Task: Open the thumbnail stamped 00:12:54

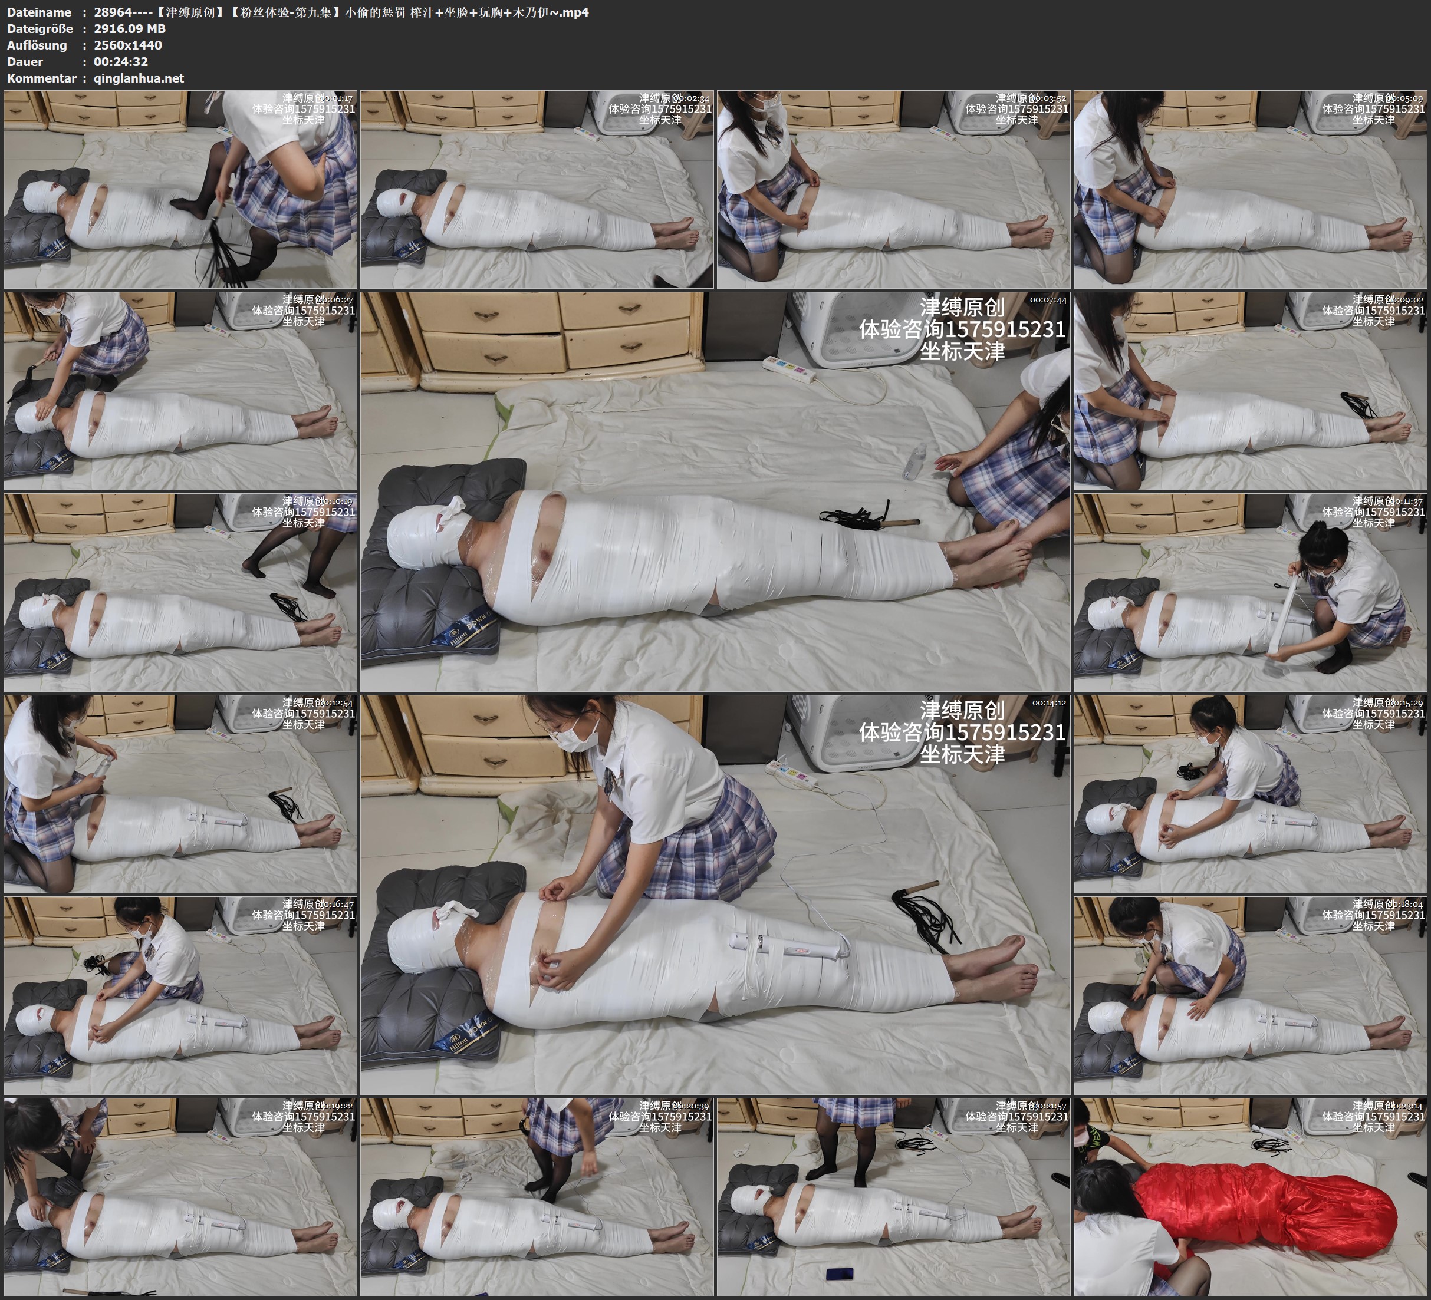Action: click(180, 794)
